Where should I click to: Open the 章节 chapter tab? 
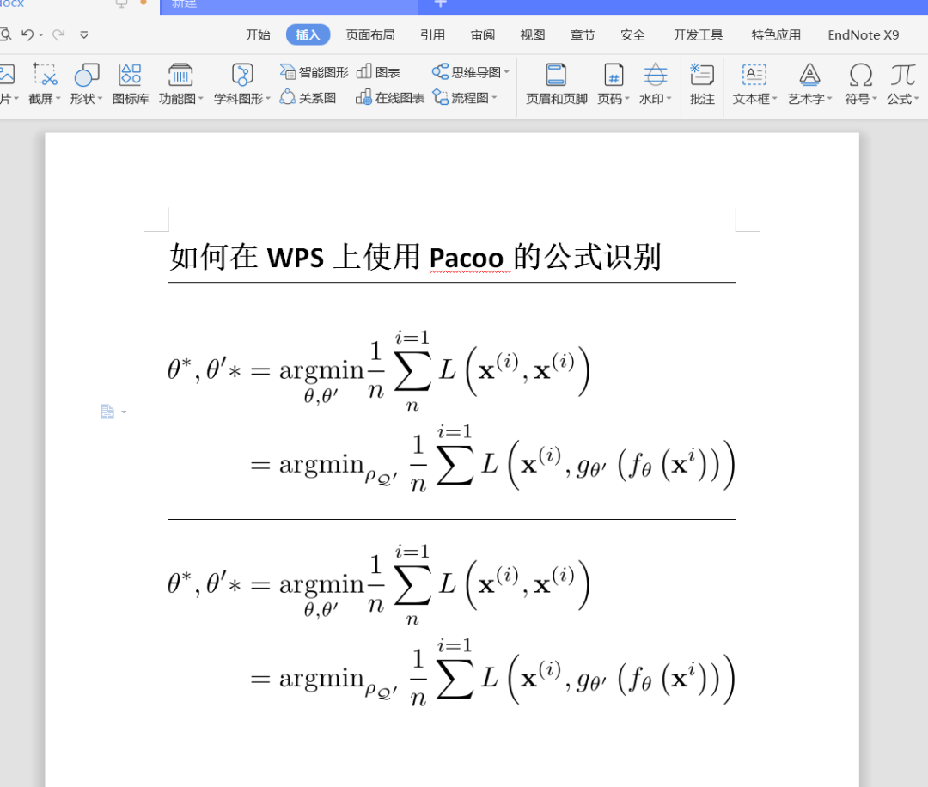coord(583,35)
